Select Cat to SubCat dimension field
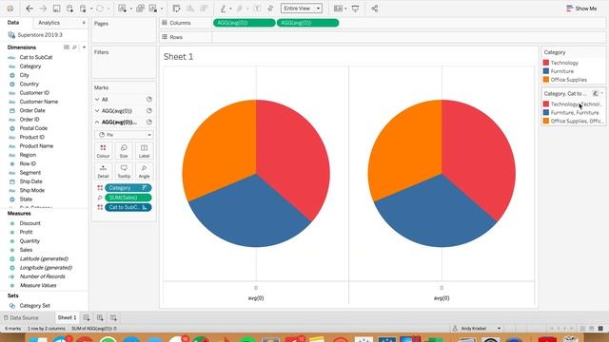Viewport: 609px width, 342px height. [36, 57]
